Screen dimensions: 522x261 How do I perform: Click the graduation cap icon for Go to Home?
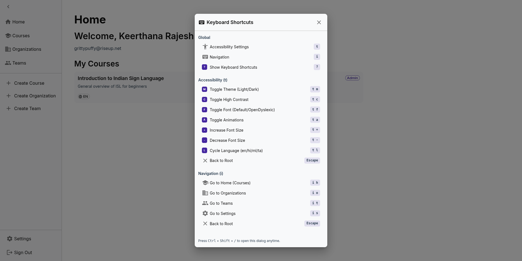coord(205,183)
